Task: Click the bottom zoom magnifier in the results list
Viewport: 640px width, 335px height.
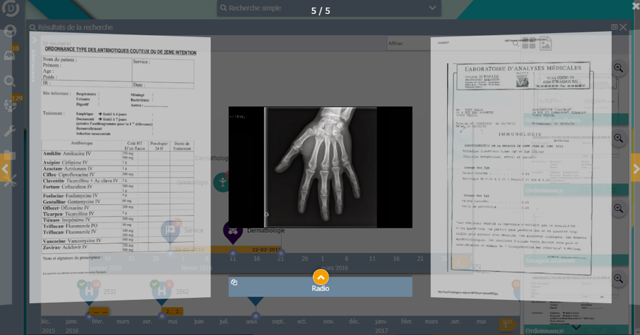Action: click(x=618, y=279)
